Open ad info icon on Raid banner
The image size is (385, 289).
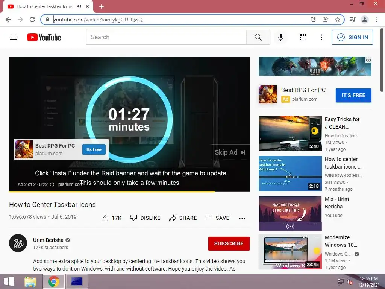coord(368,60)
